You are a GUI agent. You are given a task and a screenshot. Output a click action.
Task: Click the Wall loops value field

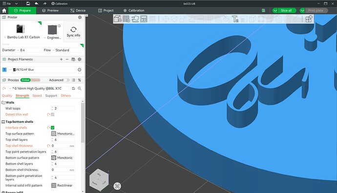tap(63, 108)
